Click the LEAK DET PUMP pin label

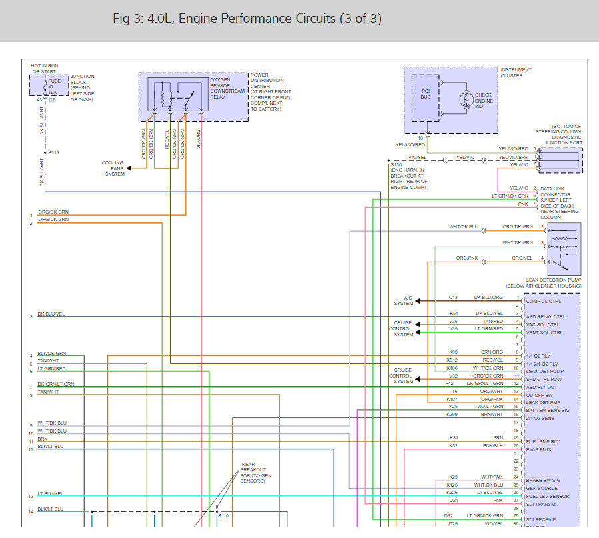[545, 371]
